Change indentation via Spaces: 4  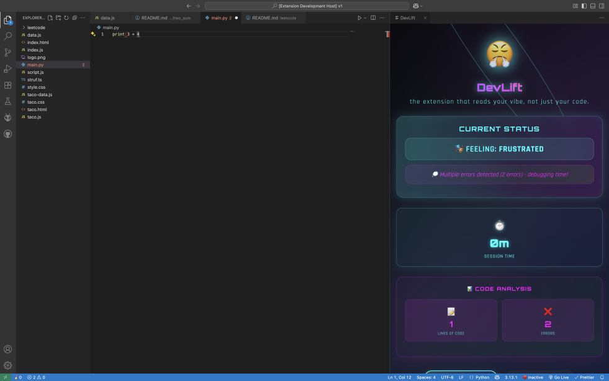coord(426,377)
